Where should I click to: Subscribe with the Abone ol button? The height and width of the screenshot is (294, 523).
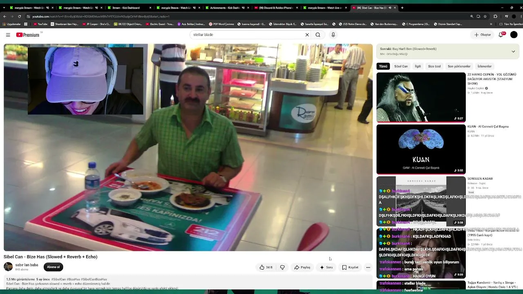53,267
